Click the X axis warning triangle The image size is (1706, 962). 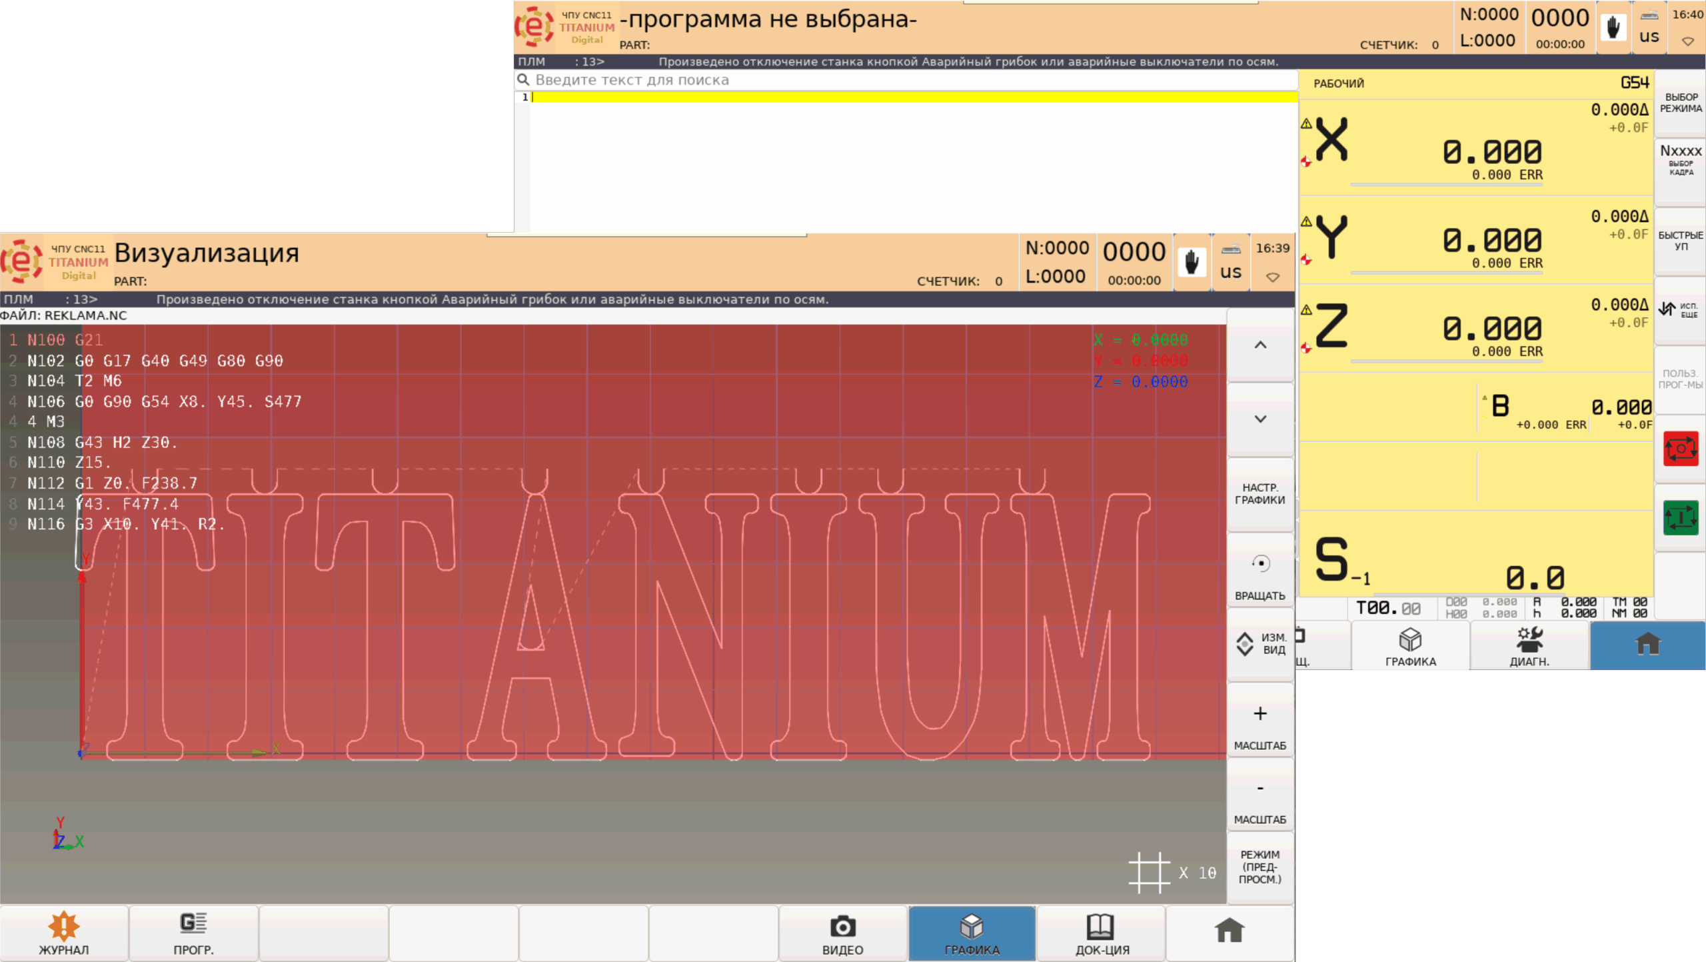tap(1306, 123)
